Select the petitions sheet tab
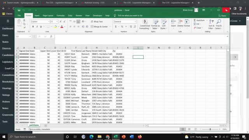This screenshot has height=140, width=249. [34, 125]
